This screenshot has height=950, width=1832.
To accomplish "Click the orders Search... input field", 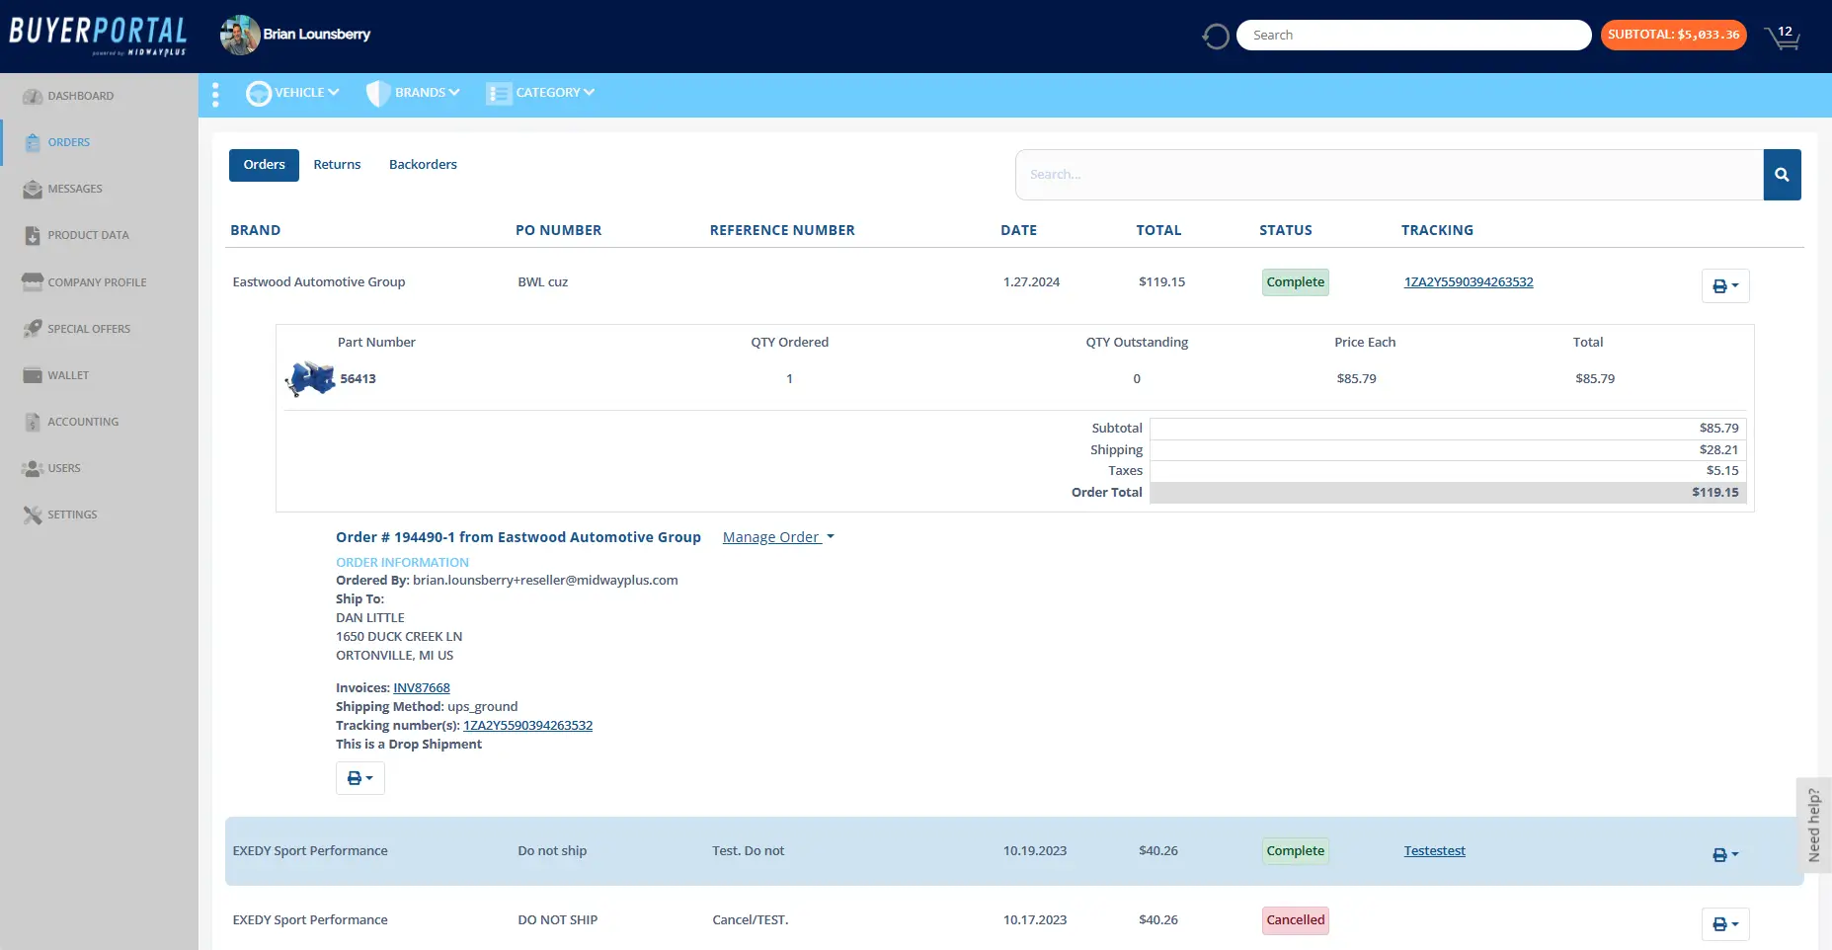I will tap(1390, 175).
